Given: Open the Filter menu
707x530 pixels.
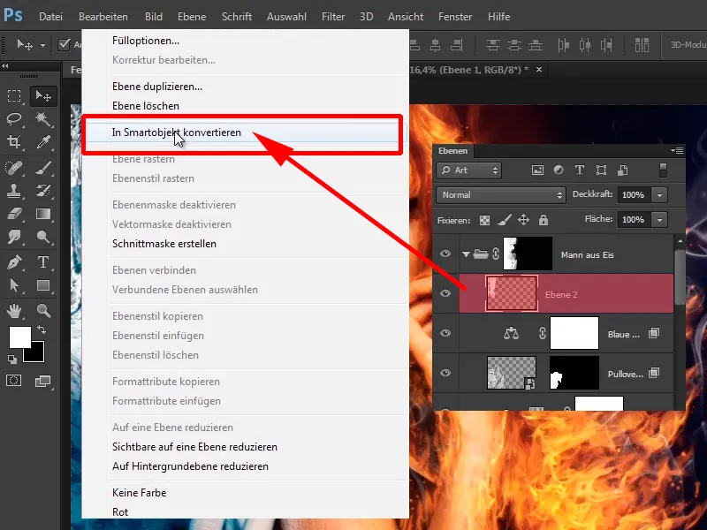Looking at the screenshot, I should [333, 17].
